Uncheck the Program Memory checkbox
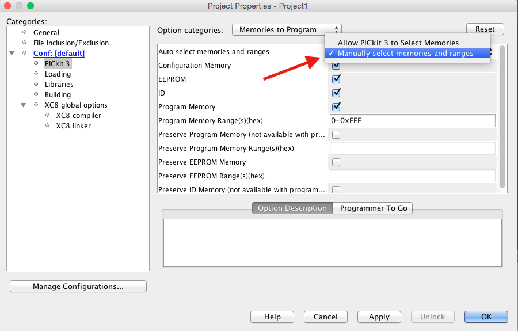Screen dimensions: 518x331 (337, 106)
